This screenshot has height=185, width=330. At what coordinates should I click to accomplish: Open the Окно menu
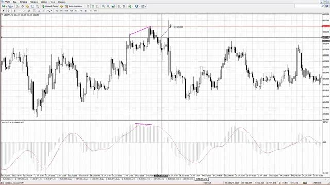click(x=53, y=2)
